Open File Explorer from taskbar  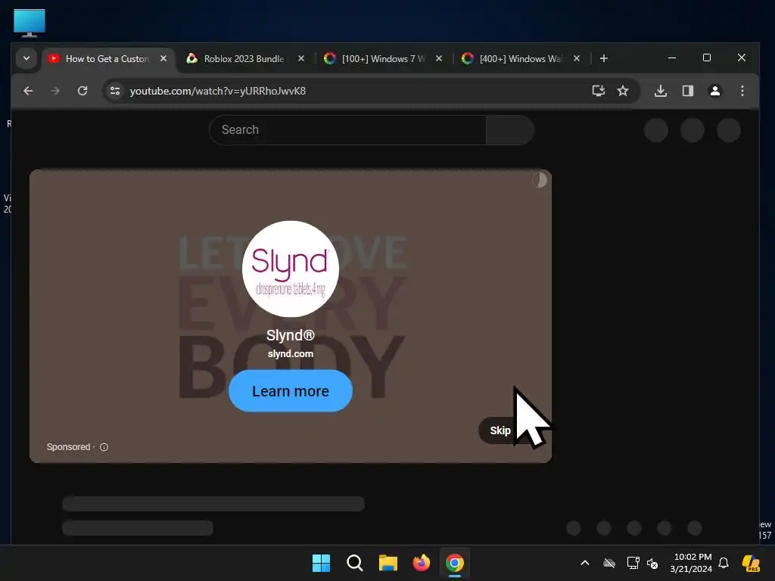[388, 563]
